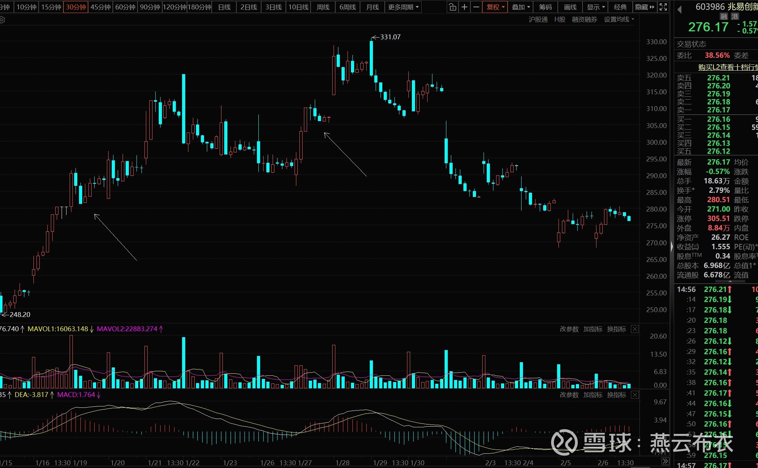Viewport: 758px width, 468px height.
Task: Click 购买L2查看十档行情 link
Action: point(728,67)
